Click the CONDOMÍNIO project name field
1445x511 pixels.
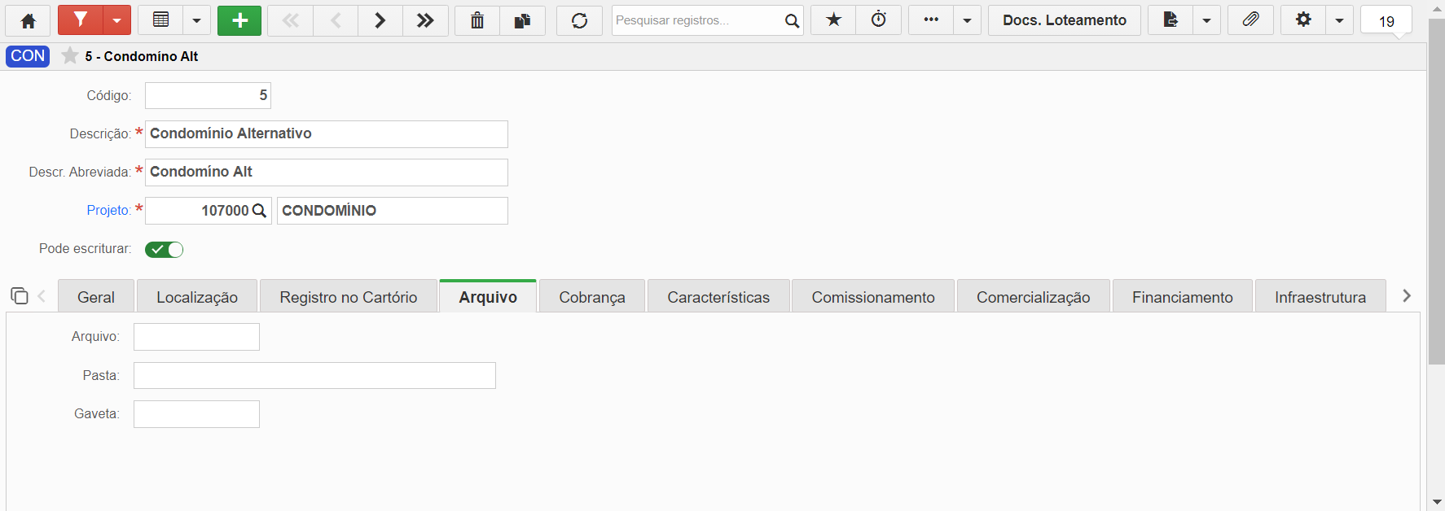click(x=392, y=211)
